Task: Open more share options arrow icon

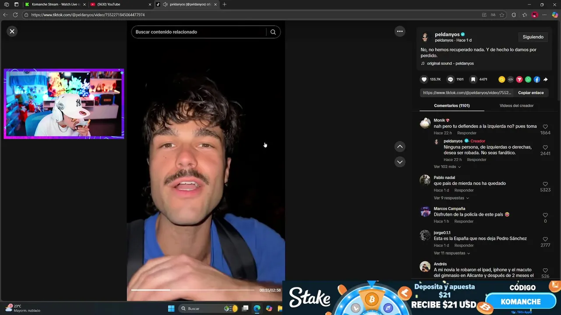Action: coord(546,80)
